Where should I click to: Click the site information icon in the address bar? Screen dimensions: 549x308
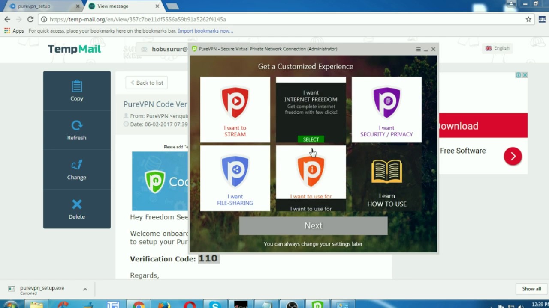coord(44,19)
